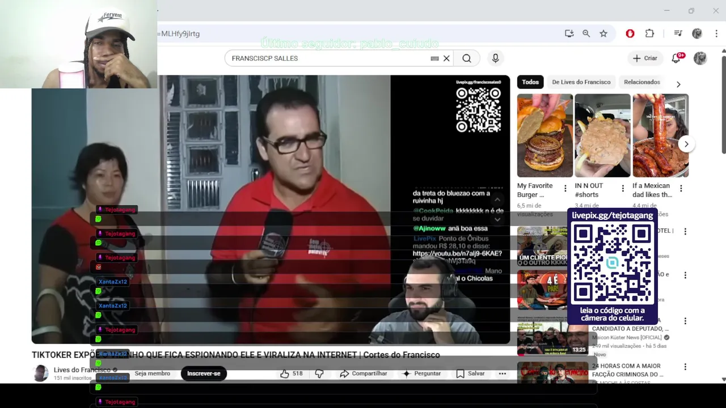The width and height of the screenshot is (726, 408).
Task: Bookmark this page with the star icon
Action: pos(603,33)
